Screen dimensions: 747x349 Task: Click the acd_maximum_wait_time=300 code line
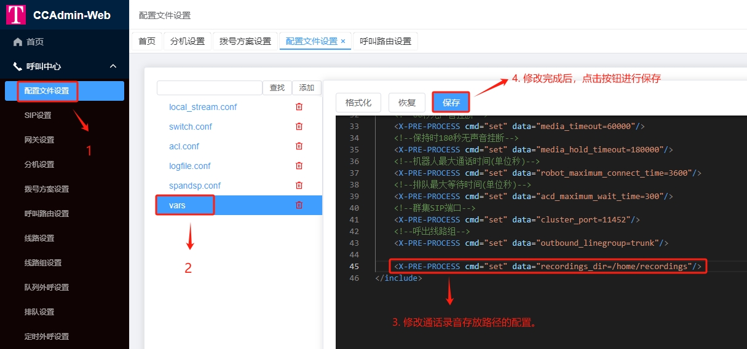point(534,196)
